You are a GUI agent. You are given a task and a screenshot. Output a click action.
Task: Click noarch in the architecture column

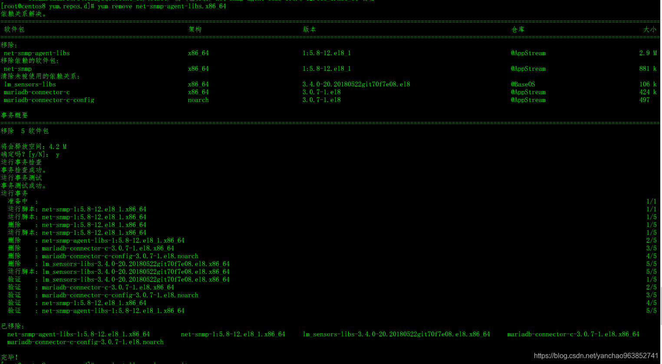pos(198,100)
